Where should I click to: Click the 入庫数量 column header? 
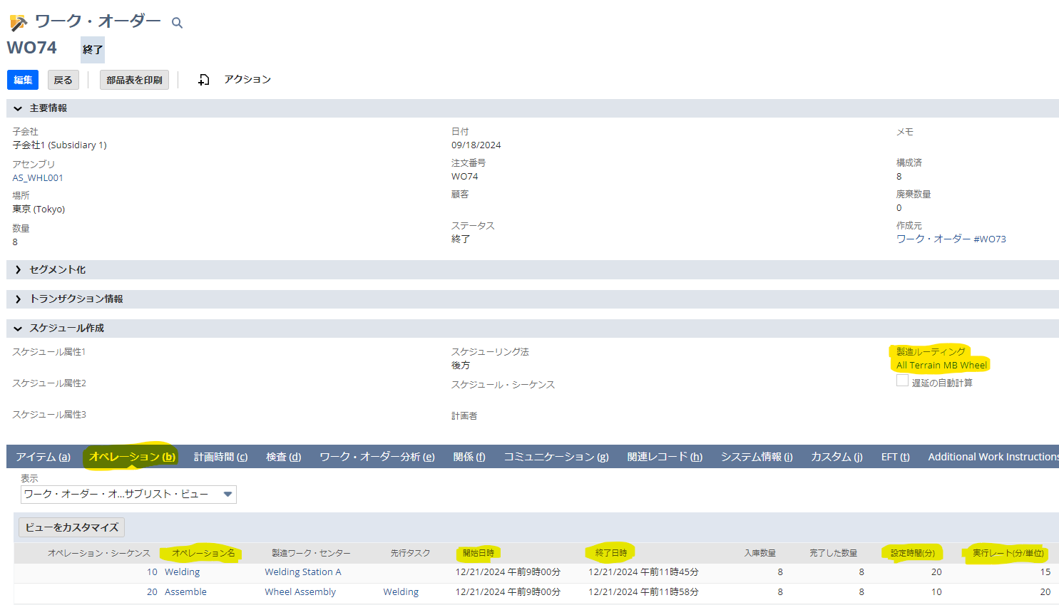[760, 553]
